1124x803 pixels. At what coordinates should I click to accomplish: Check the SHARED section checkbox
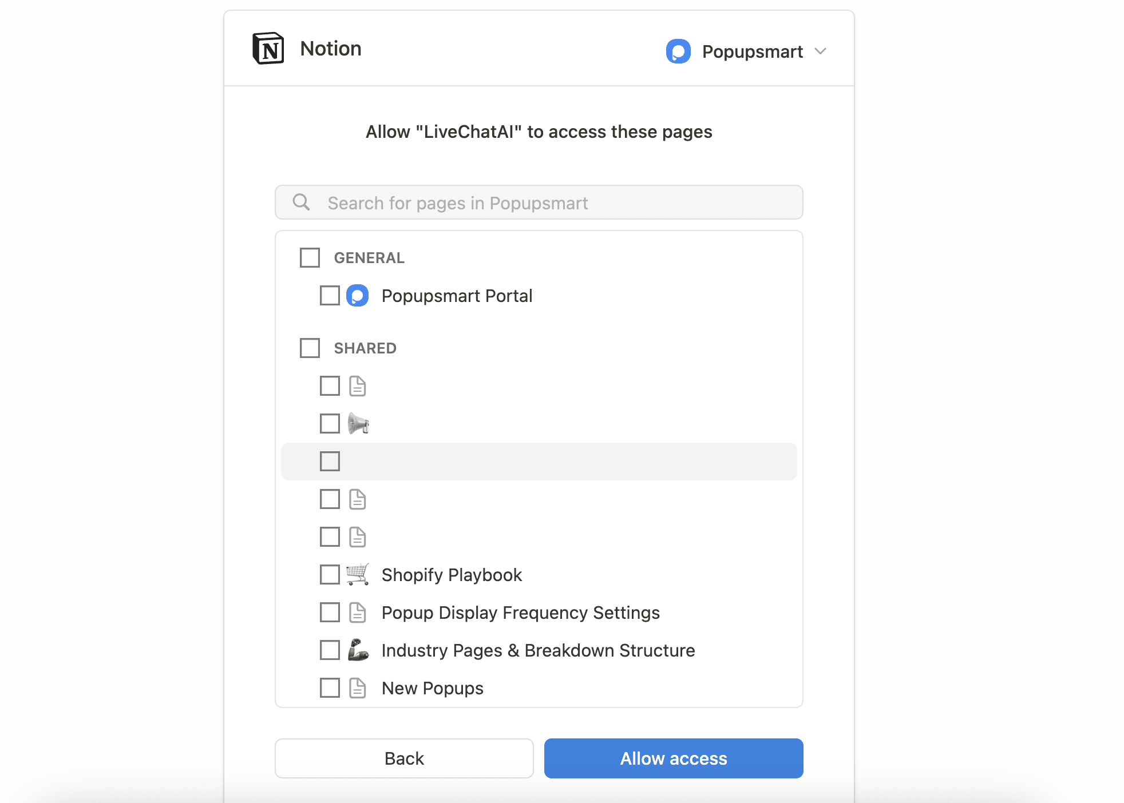click(310, 348)
